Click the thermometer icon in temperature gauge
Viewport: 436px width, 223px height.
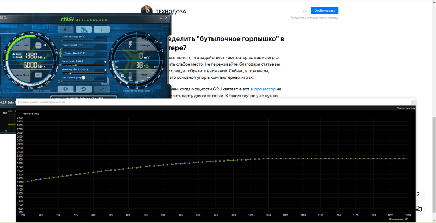tap(130, 76)
